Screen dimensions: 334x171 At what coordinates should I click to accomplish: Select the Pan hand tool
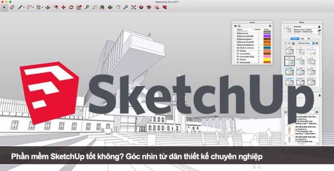click(118, 7)
